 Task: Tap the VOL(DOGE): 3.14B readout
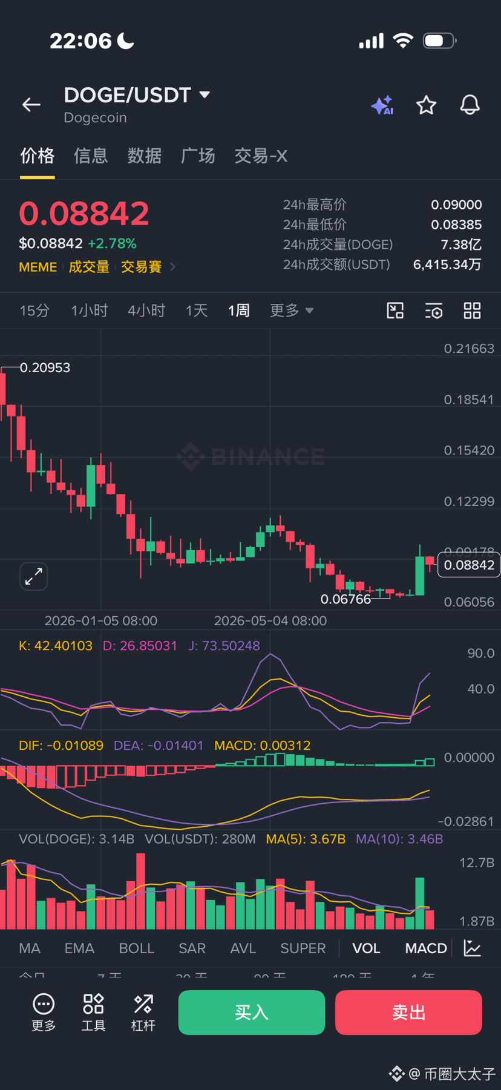point(77,839)
